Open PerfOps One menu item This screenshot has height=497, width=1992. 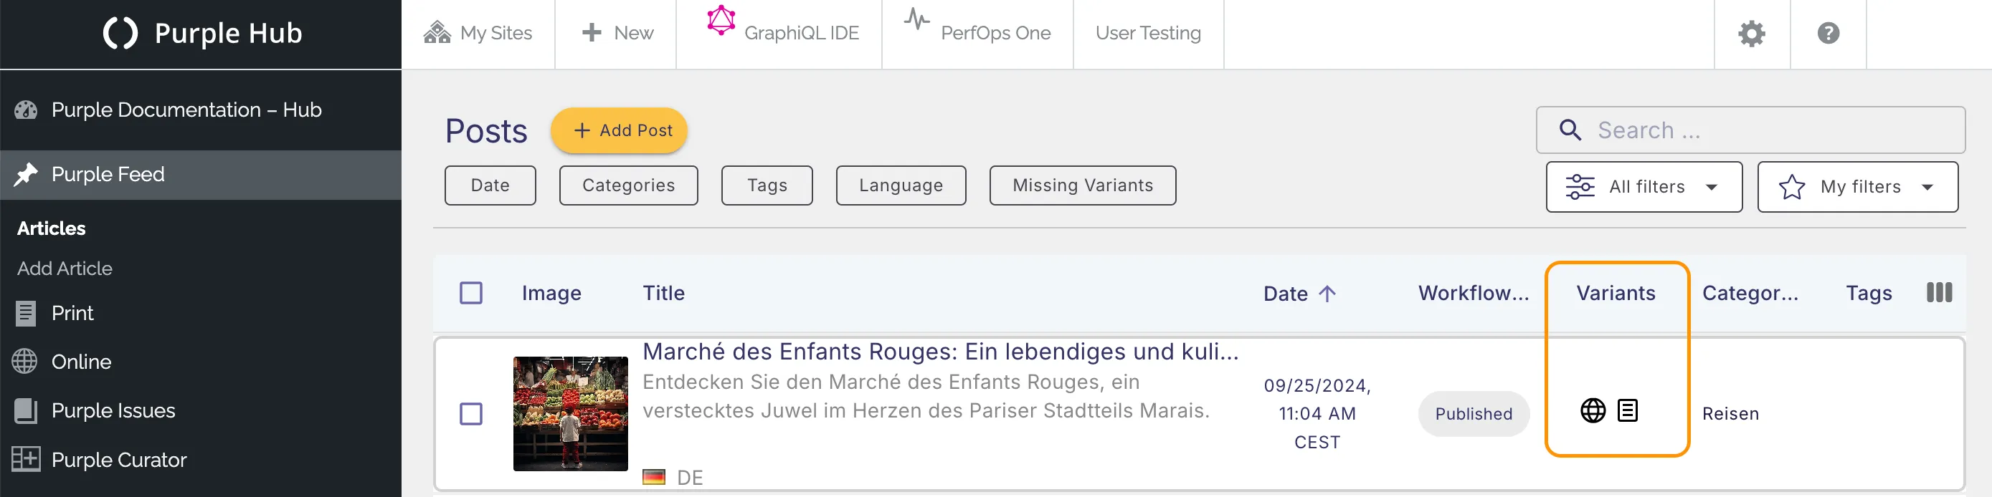click(977, 33)
